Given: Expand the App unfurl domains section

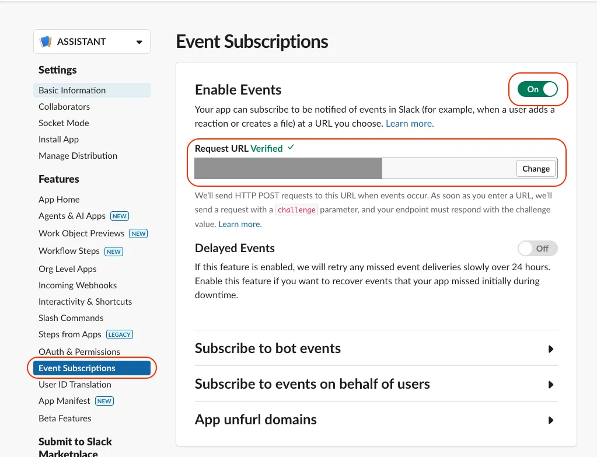Looking at the screenshot, I should point(550,420).
